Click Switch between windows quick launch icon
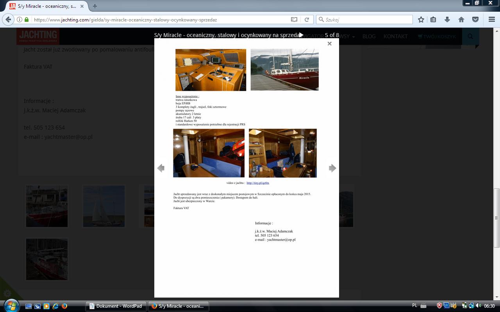Screen dimensions: 500x312 (37, 306)
